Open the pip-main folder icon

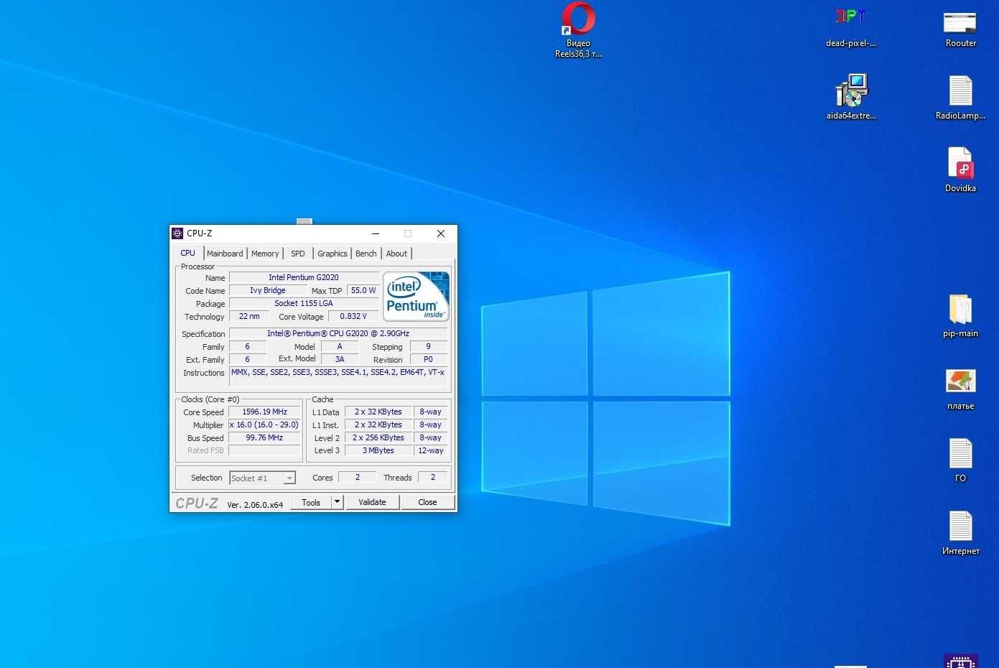coord(960,309)
